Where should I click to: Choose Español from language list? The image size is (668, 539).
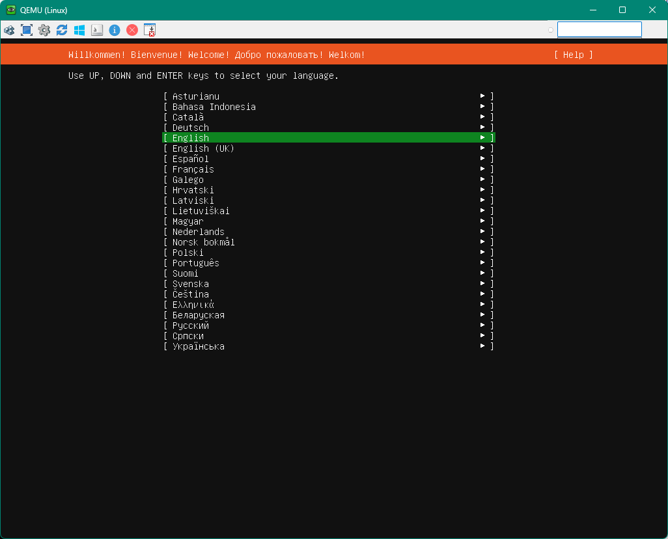[x=328, y=158]
